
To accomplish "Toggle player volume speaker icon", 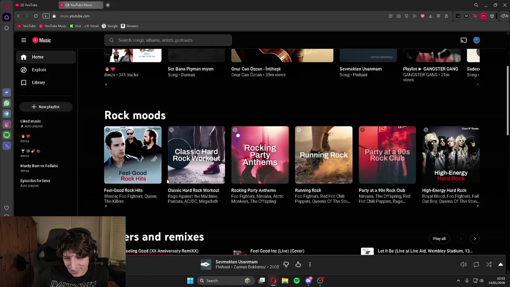I will tap(463, 264).
